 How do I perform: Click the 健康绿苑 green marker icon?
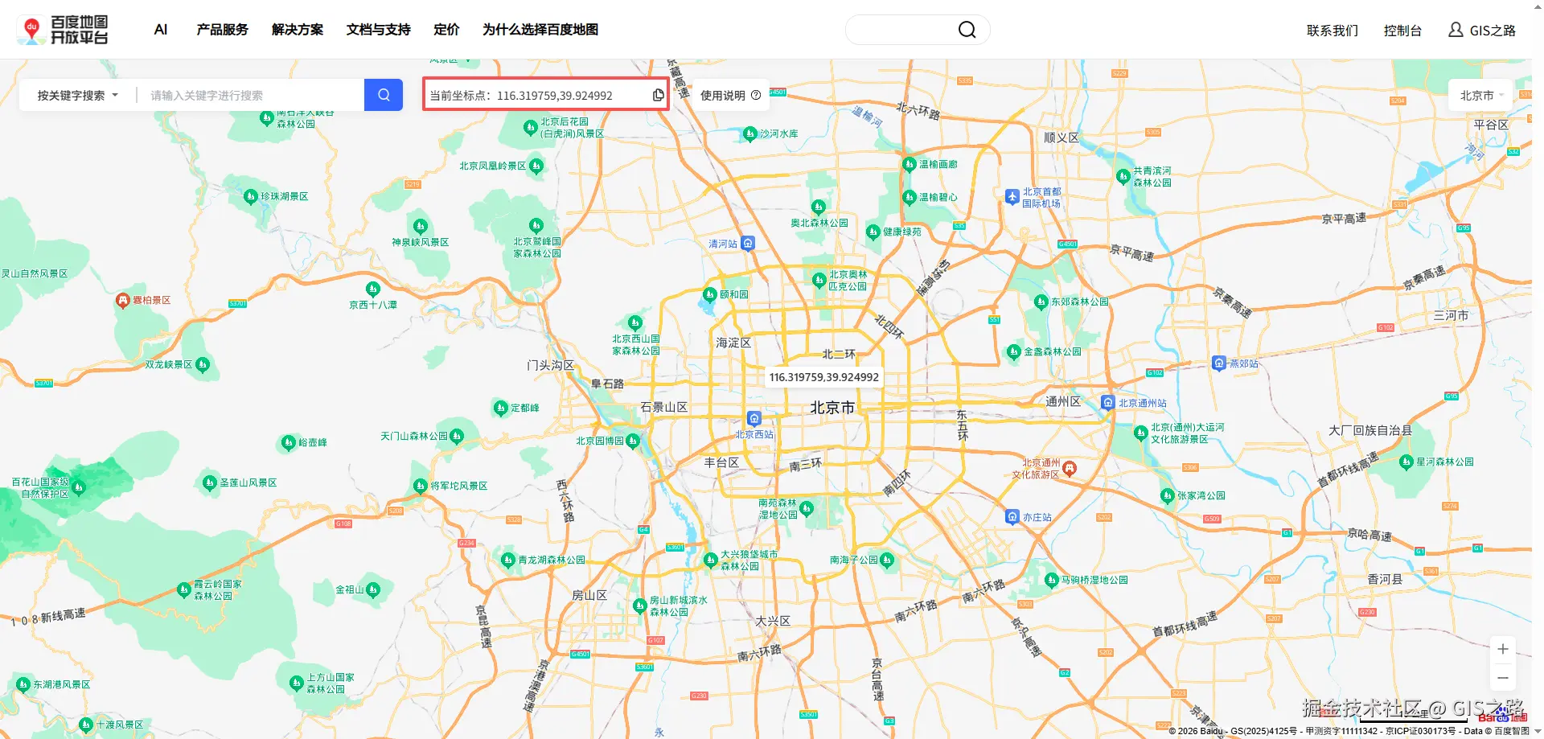(x=873, y=232)
